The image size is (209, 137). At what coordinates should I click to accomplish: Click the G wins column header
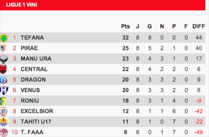click(150, 26)
